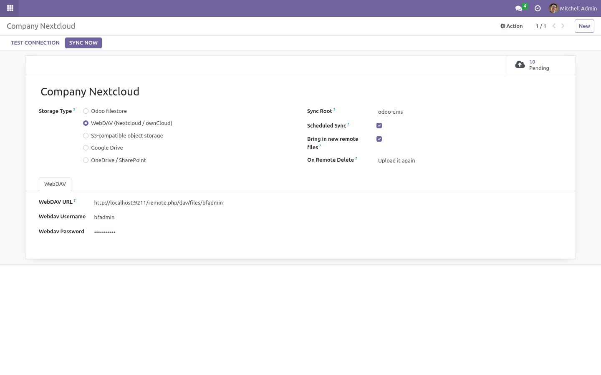Screen dimensions: 601x375
Task: Select S3-compatible object storage option
Action: click(86, 135)
